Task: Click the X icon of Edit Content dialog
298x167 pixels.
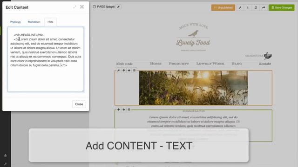Action: coord(82,7)
